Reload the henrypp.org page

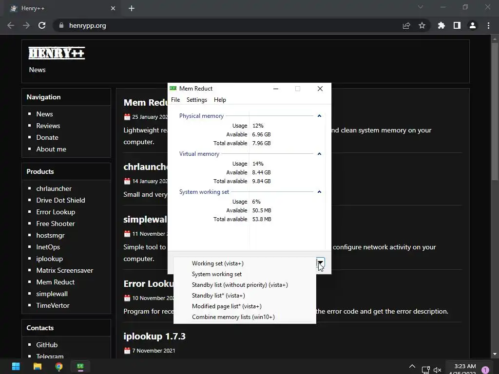tap(42, 25)
